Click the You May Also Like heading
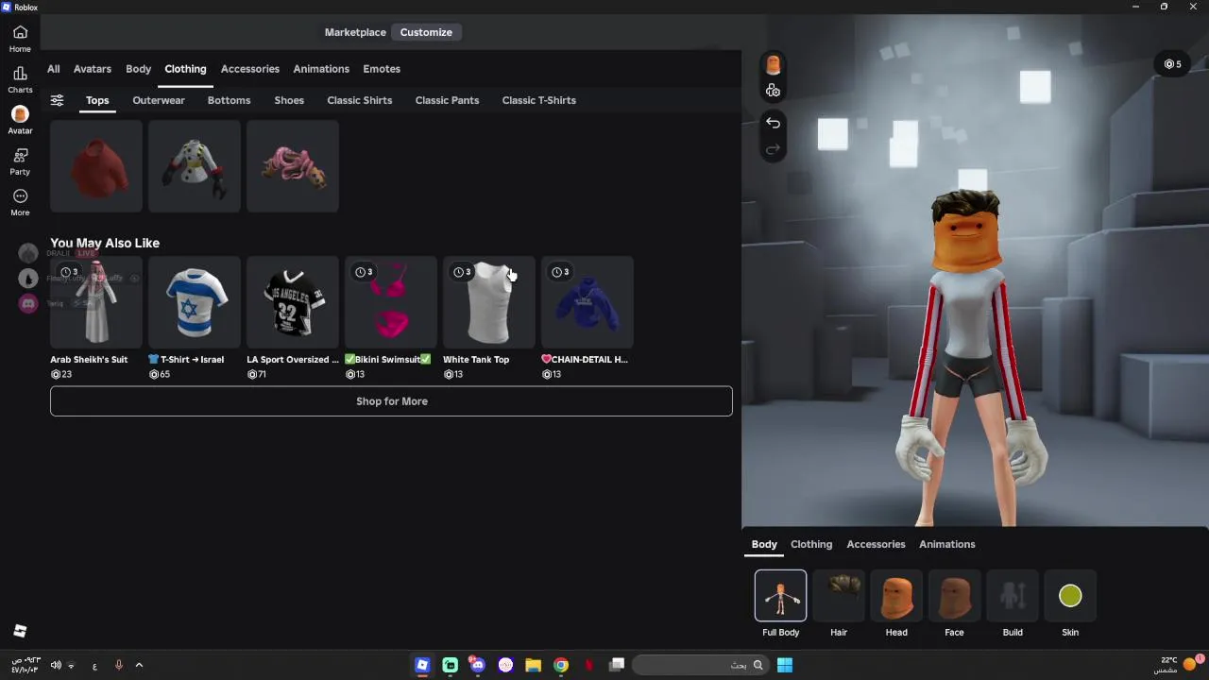 point(105,243)
